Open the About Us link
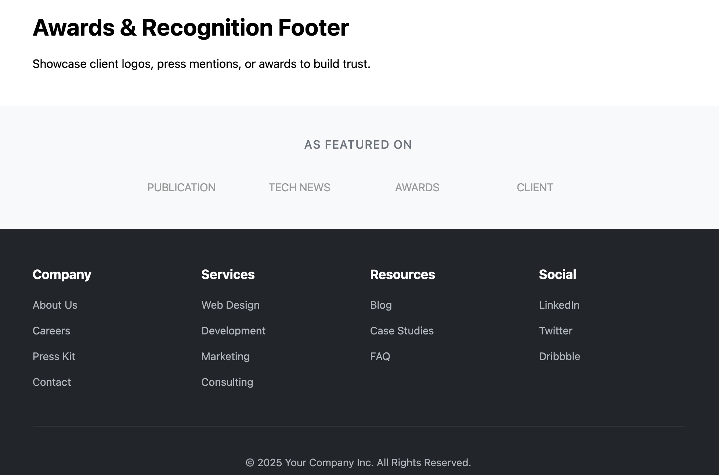 point(55,305)
